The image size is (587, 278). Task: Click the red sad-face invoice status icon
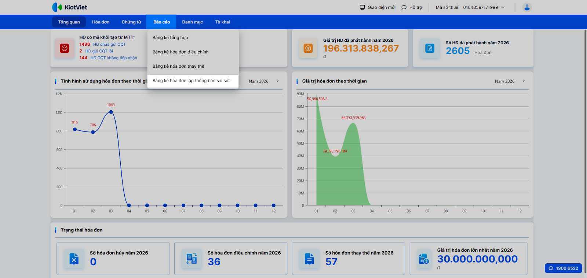tap(65, 48)
